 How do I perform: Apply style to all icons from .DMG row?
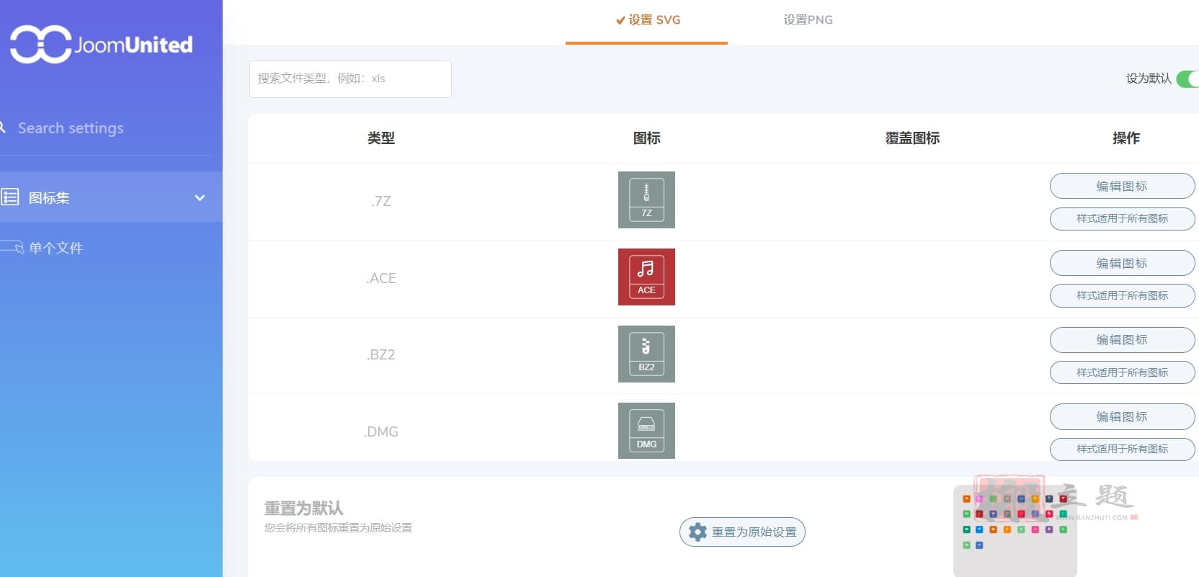(x=1122, y=449)
